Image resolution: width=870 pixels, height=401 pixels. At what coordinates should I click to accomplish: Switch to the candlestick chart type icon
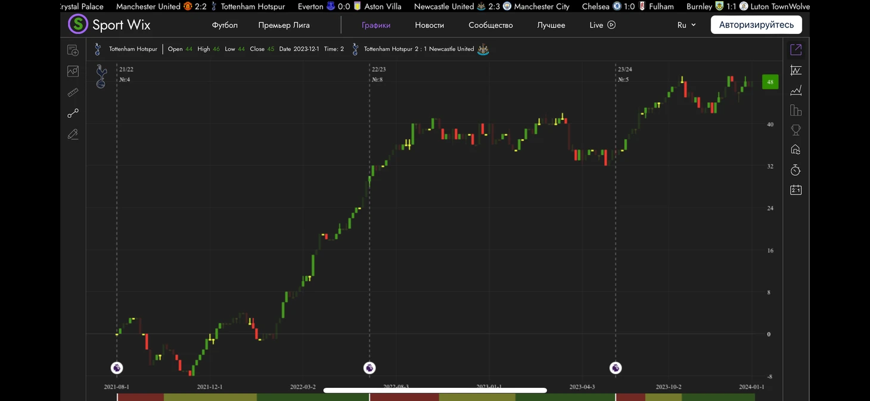(796, 70)
